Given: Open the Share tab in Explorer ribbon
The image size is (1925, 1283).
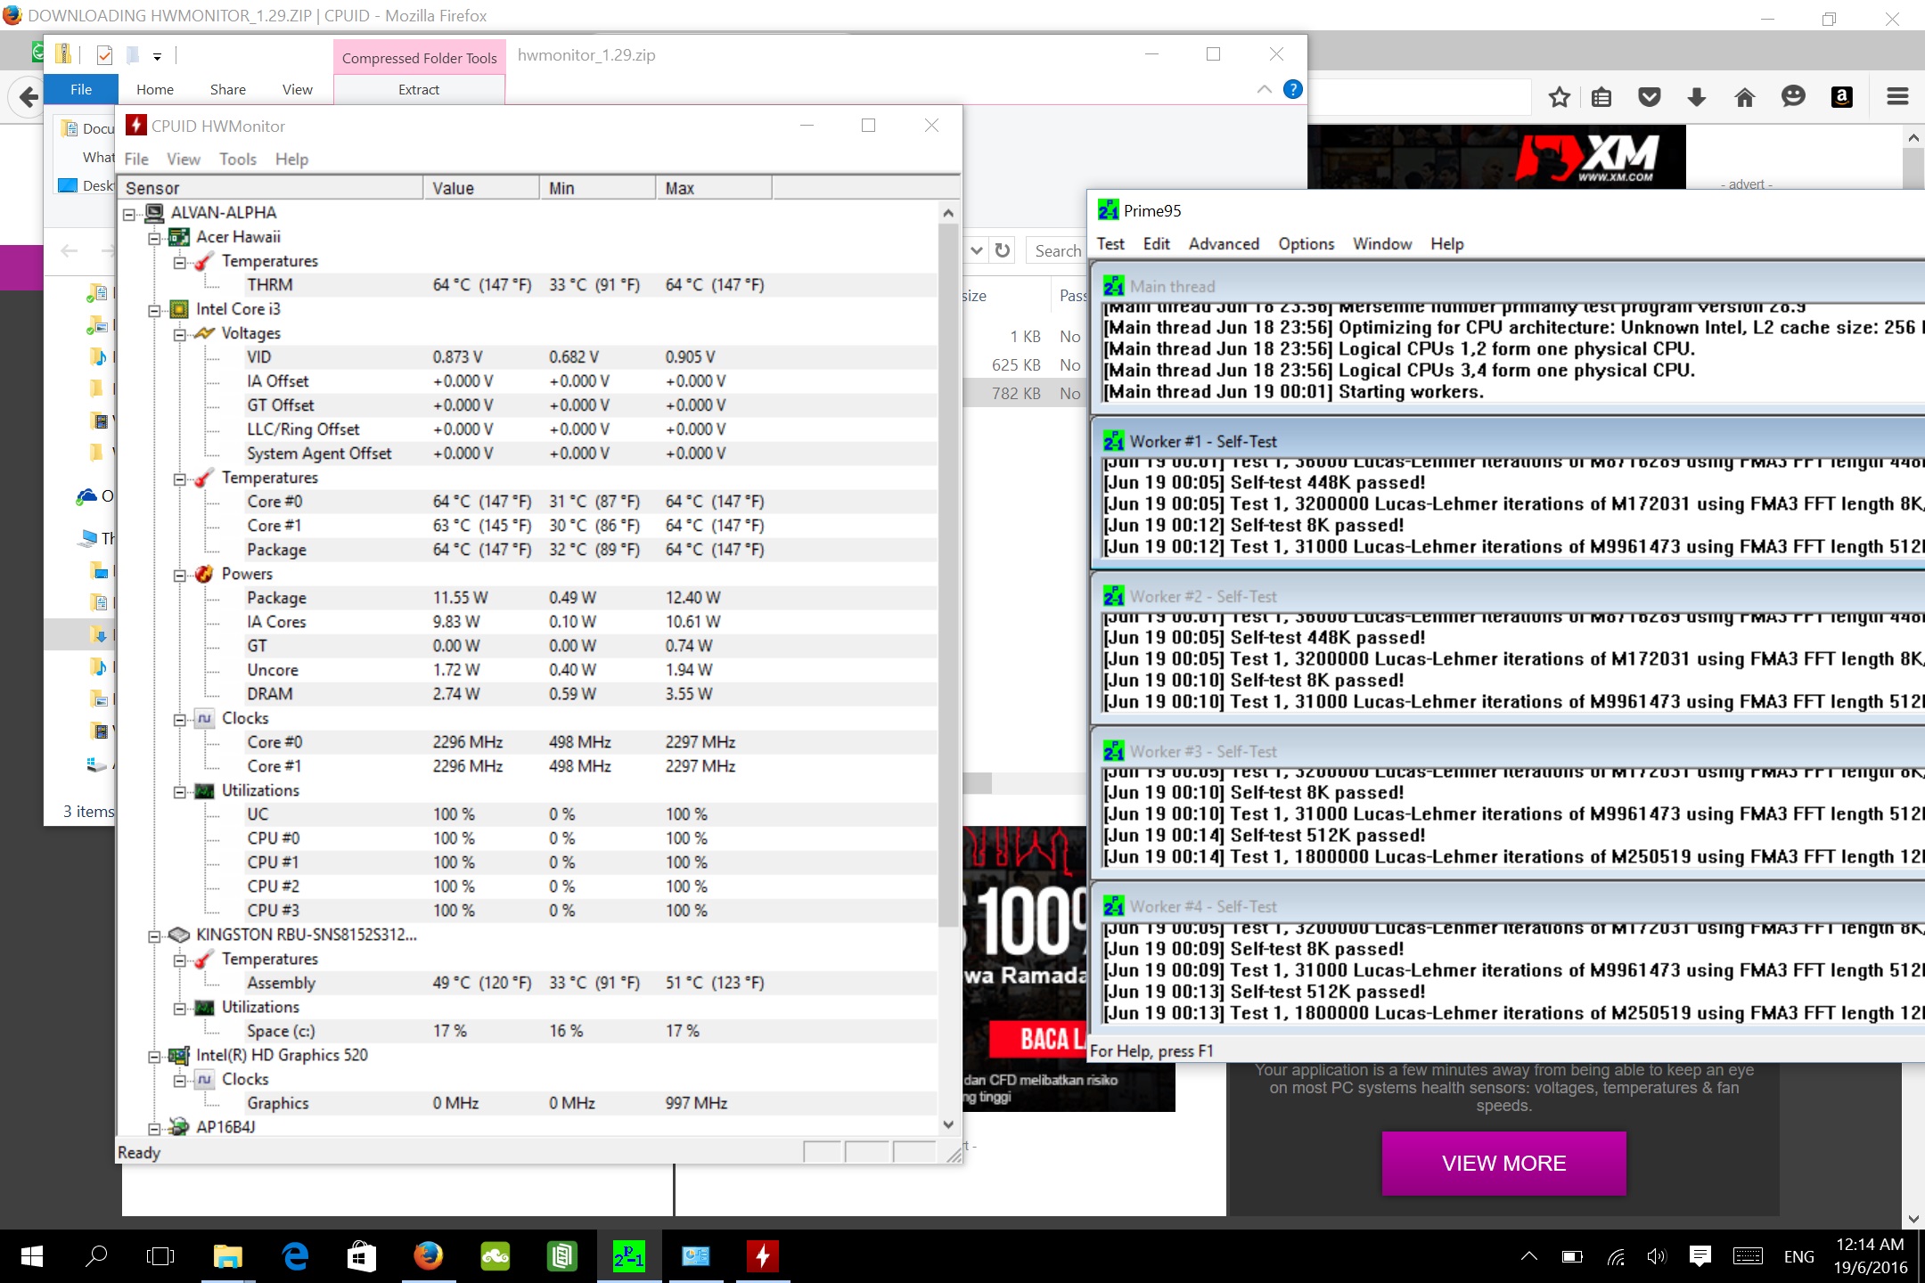Looking at the screenshot, I should [228, 89].
